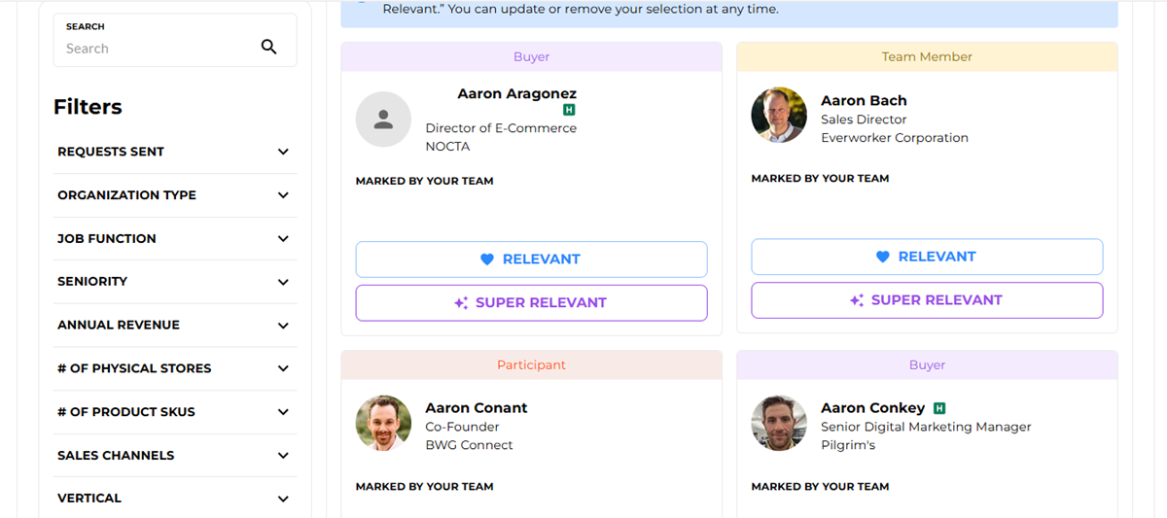The image size is (1167, 518).
Task: Expand the Annual Revenue filter
Action: click(283, 325)
